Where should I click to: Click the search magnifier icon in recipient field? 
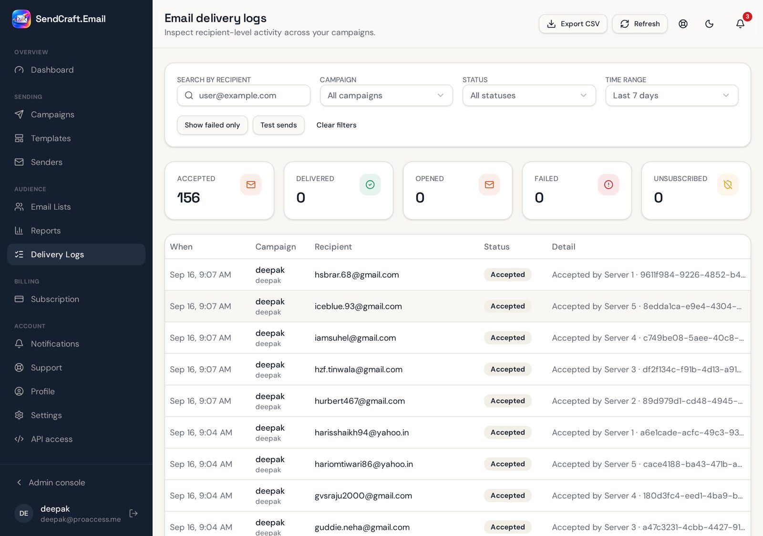pos(189,95)
